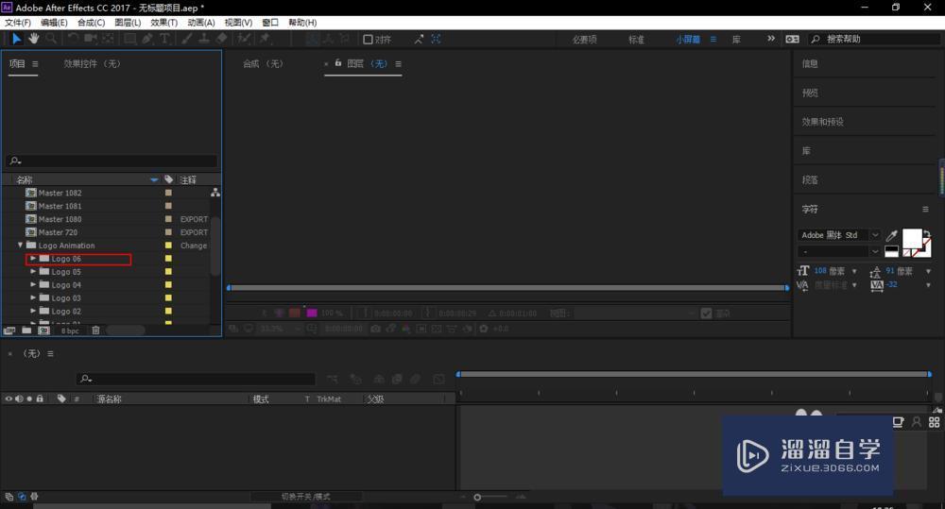This screenshot has width=945, height=509.
Task: Click the timeline layer search field
Action: [196, 379]
